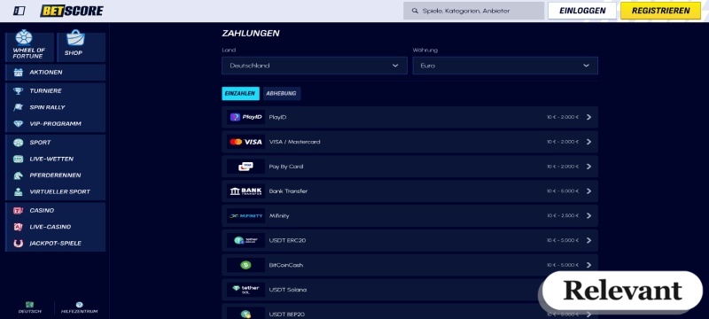Image resolution: width=709 pixels, height=319 pixels.
Task: Focus the Spiele, Kategorien, Anbieter search field
Action: [x=473, y=11]
